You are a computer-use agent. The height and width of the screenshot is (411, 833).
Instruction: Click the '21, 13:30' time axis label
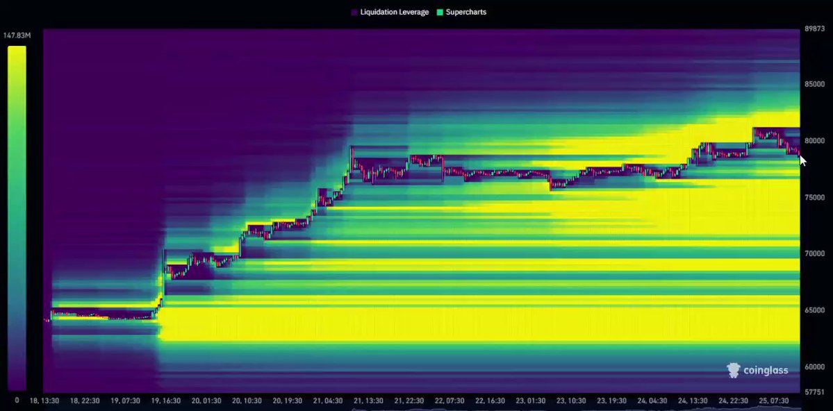point(368,401)
